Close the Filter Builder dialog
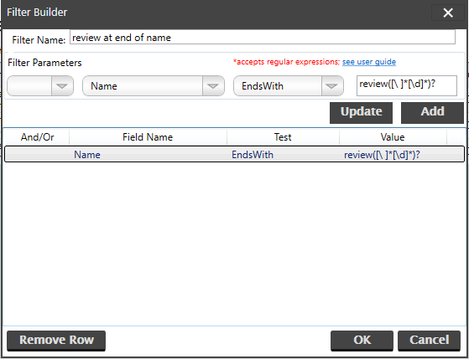Image resolution: width=469 pixels, height=359 pixels. (448, 13)
